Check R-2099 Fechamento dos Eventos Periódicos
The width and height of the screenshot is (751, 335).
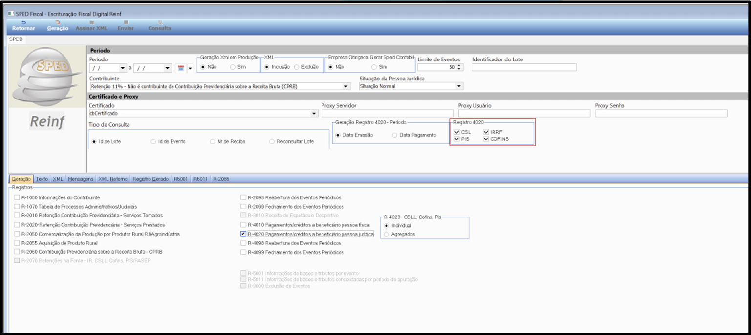pyautogui.click(x=243, y=206)
